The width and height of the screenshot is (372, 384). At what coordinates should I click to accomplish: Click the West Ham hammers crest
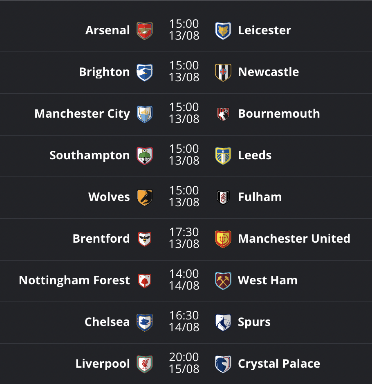point(223,280)
